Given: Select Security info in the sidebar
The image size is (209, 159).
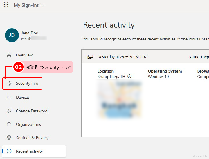Looking at the screenshot, I should (27, 84).
